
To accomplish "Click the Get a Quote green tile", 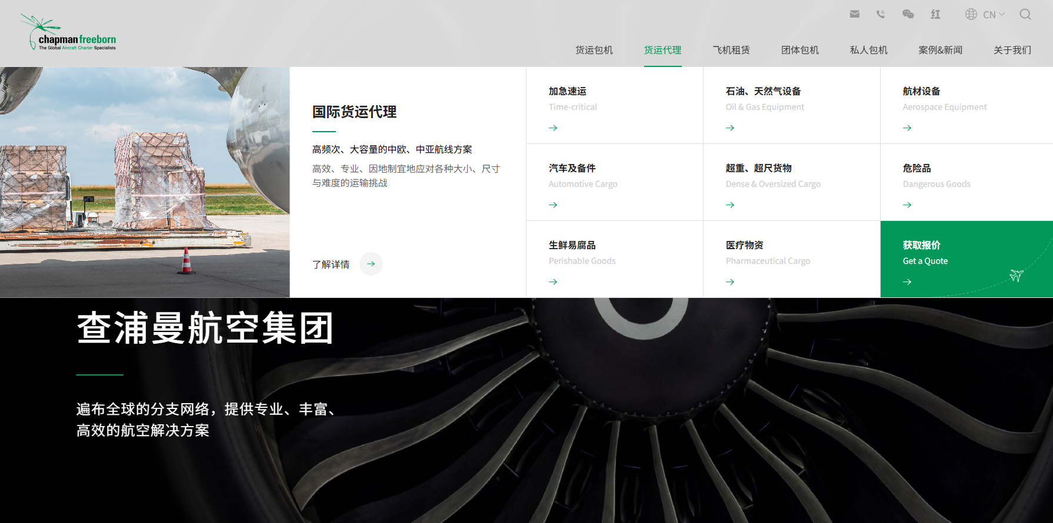I will click(x=966, y=259).
